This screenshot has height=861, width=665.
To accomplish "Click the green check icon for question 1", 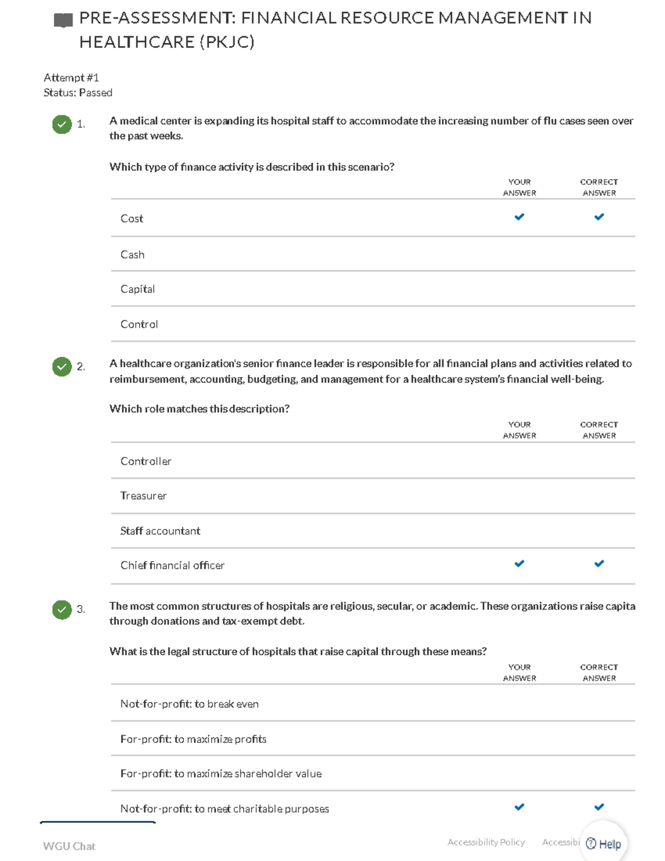I will pos(62,124).
